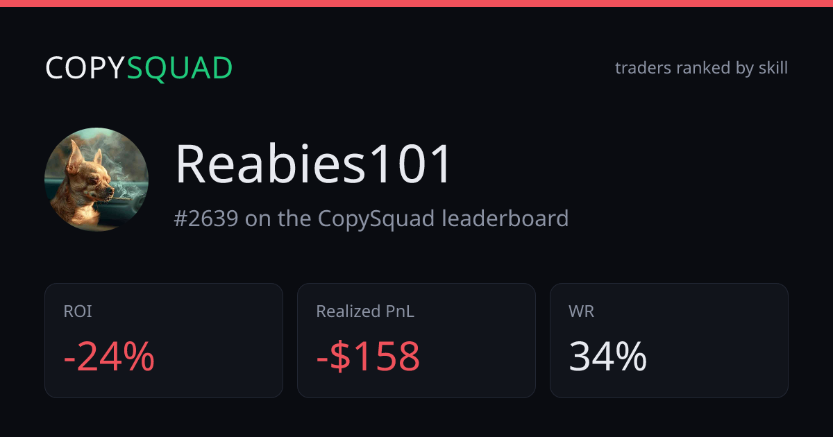Select the 34% win rate value
This screenshot has width=833, height=437.
click(x=608, y=357)
